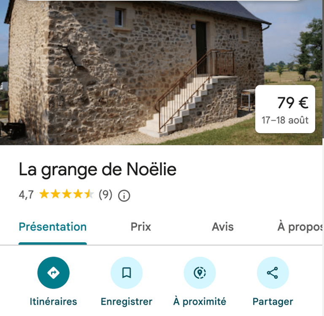The image size is (324, 316).
Task: Search nearby with À proximité icon
Action: (200, 273)
